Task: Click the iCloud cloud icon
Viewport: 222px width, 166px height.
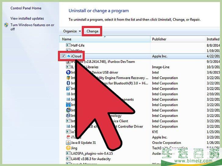Action: (68, 56)
